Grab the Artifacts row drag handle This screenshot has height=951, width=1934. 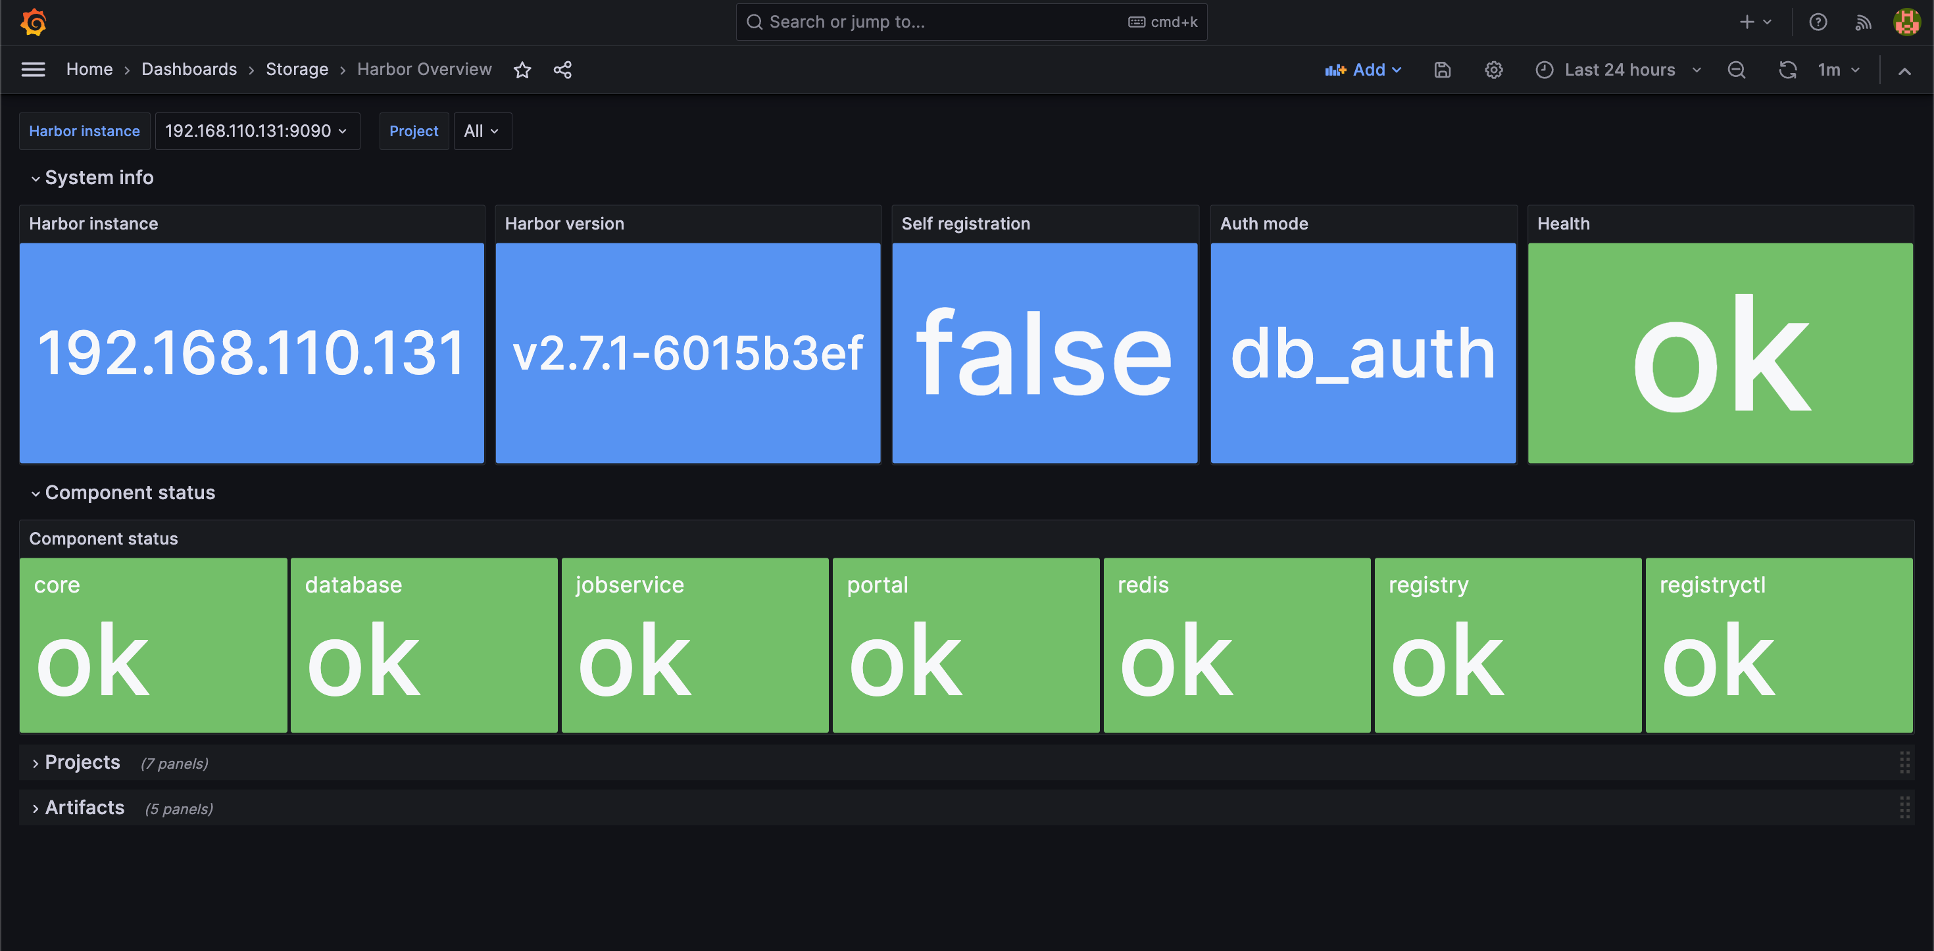tap(1904, 808)
